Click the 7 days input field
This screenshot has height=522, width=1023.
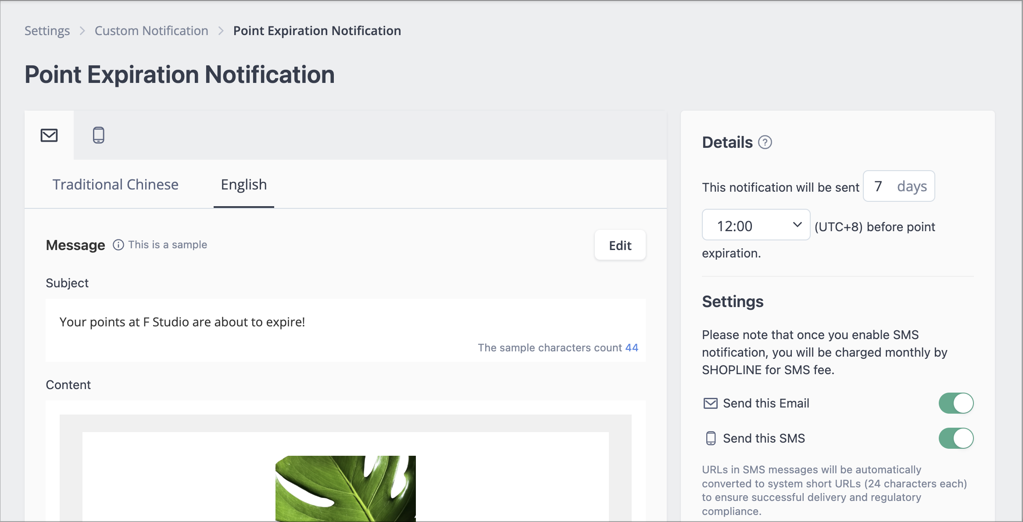[899, 186]
